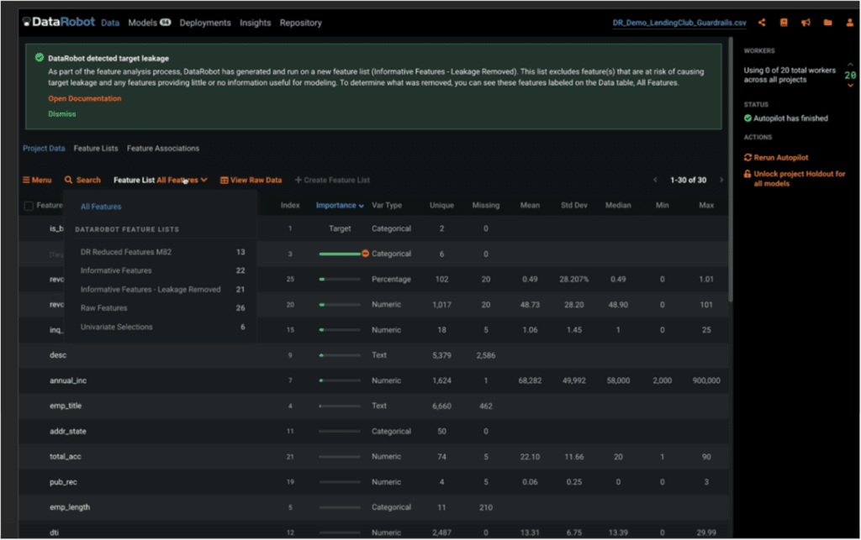Viewport: 861px width, 540px height.
Task: Open the Repository tab
Action: (300, 23)
